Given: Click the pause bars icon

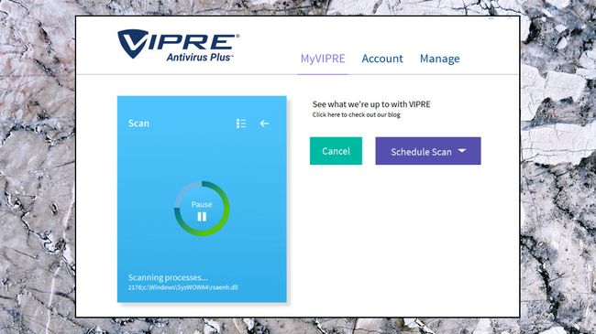Looking at the screenshot, I should click(x=202, y=217).
